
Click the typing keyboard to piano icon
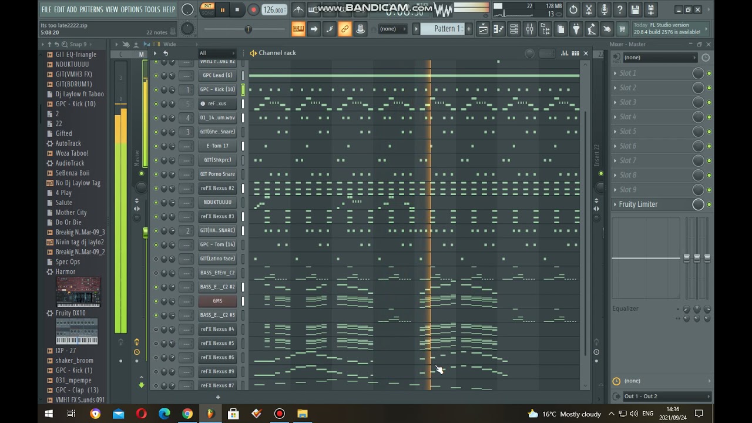(x=298, y=29)
